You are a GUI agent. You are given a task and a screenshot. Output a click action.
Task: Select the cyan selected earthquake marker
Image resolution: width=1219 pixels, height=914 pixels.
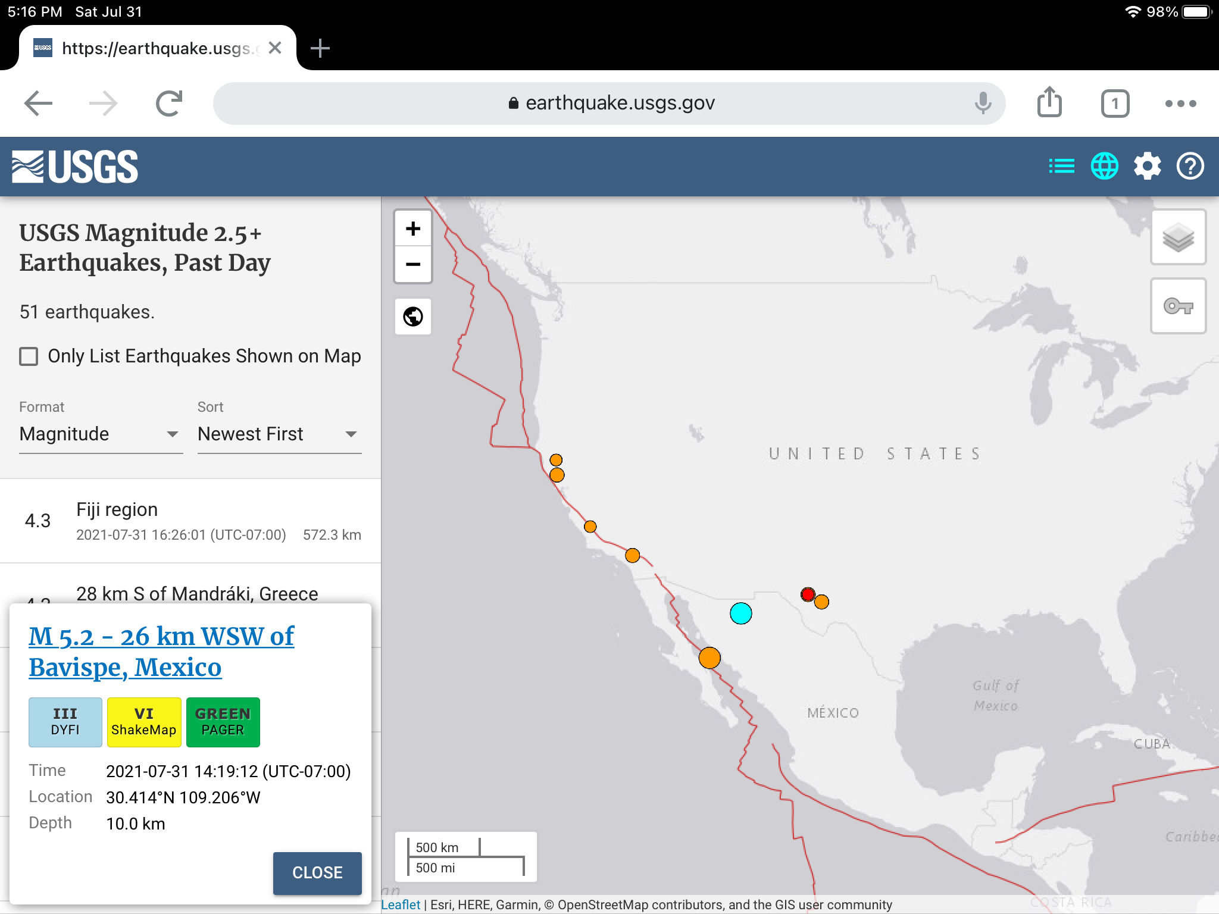pos(740,613)
